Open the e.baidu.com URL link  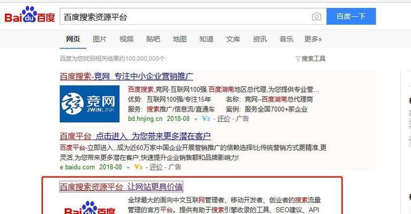(x=77, y=167)
